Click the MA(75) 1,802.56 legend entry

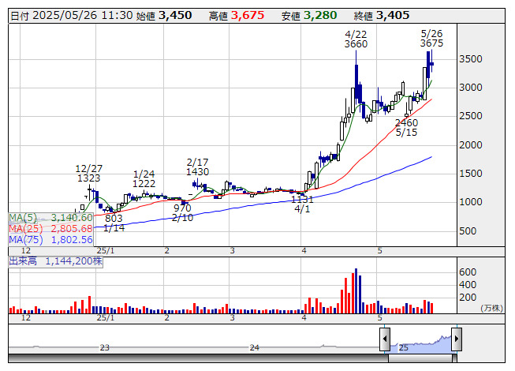pyautogui.click(x=50, y=239)
